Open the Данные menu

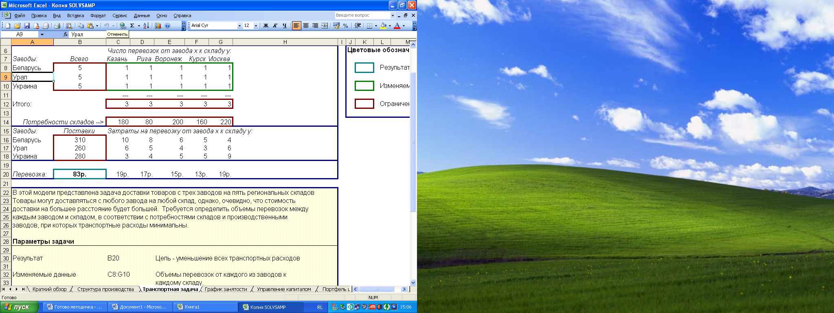pyautogui.click(x=142, y=15)
